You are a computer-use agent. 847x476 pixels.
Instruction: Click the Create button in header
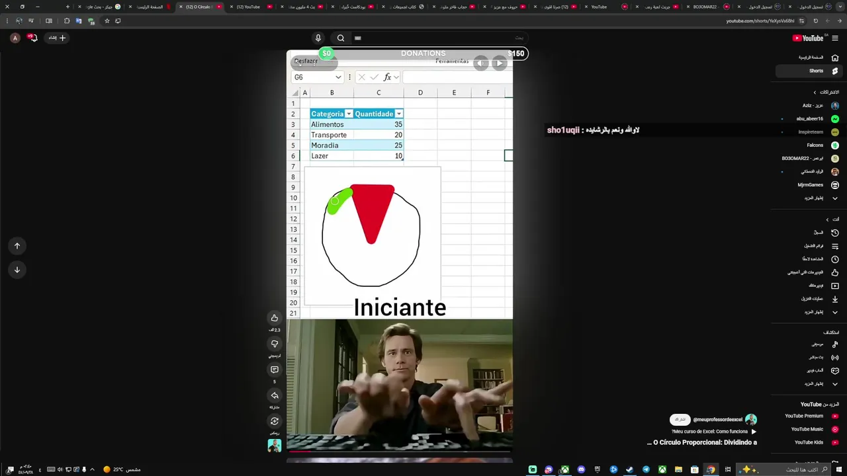(x=58, y=38)
